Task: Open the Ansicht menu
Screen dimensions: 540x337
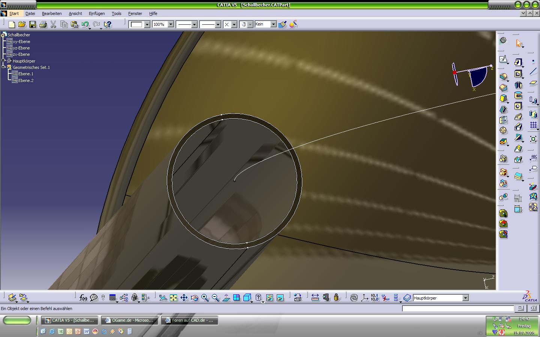Action: click(75, 13)
